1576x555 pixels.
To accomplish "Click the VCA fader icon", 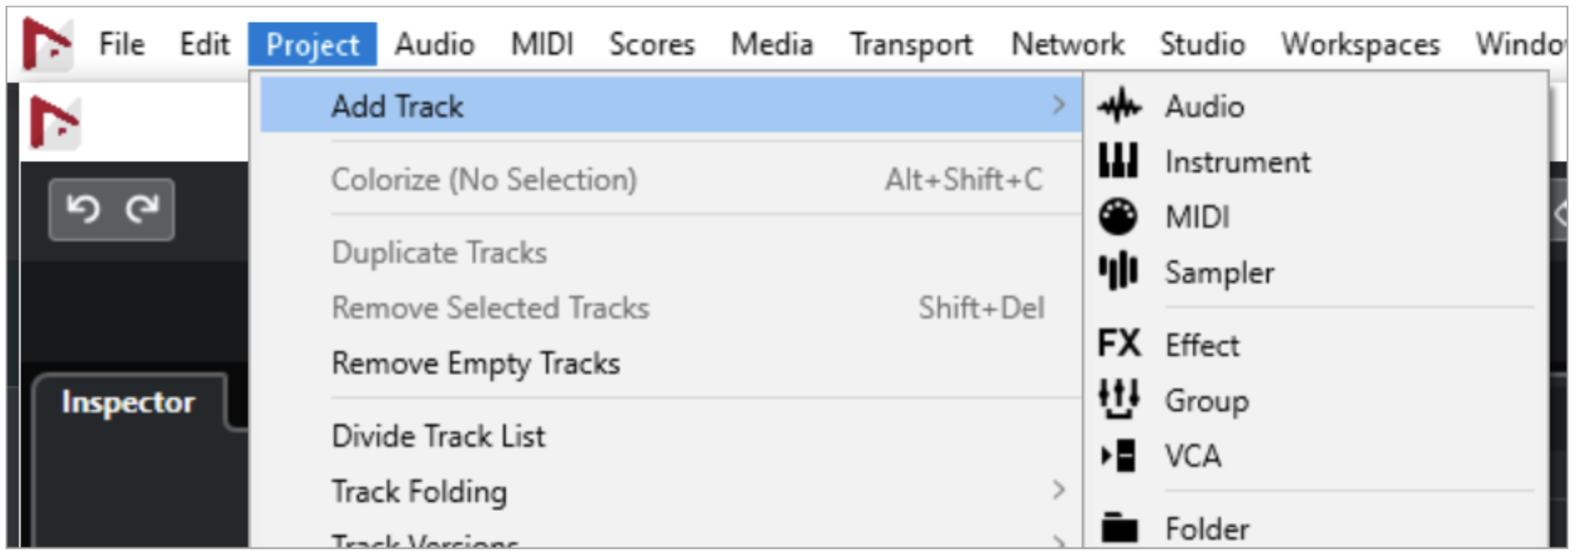I will (1118, 455).
